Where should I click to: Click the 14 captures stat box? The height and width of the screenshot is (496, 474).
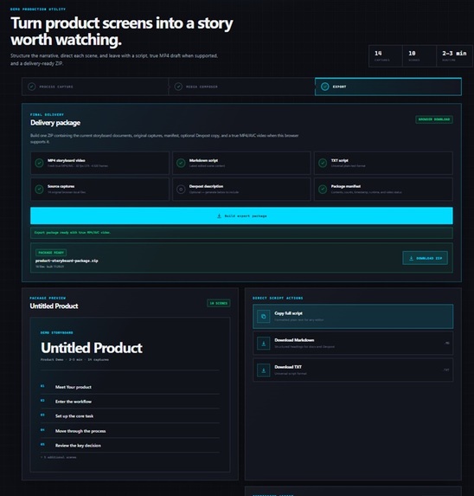(386, 56)
